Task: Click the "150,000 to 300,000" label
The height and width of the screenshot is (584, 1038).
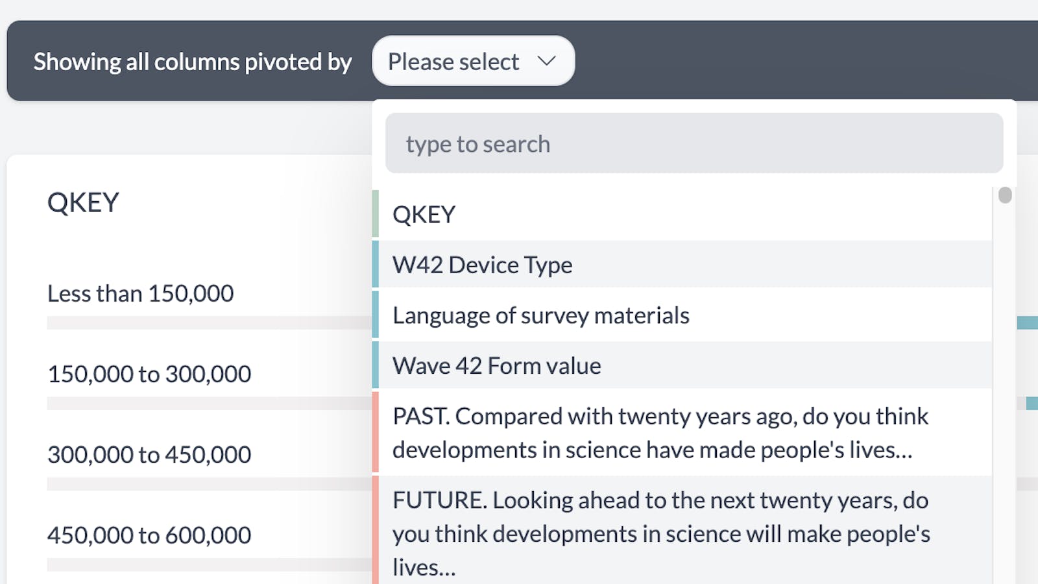Action: coord(149,374)
